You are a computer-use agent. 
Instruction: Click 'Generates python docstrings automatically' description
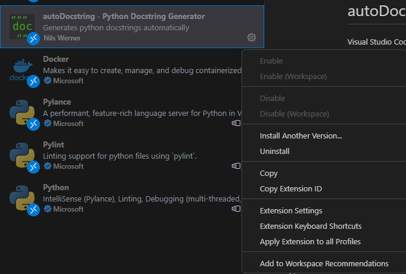(x=116, y=27)
